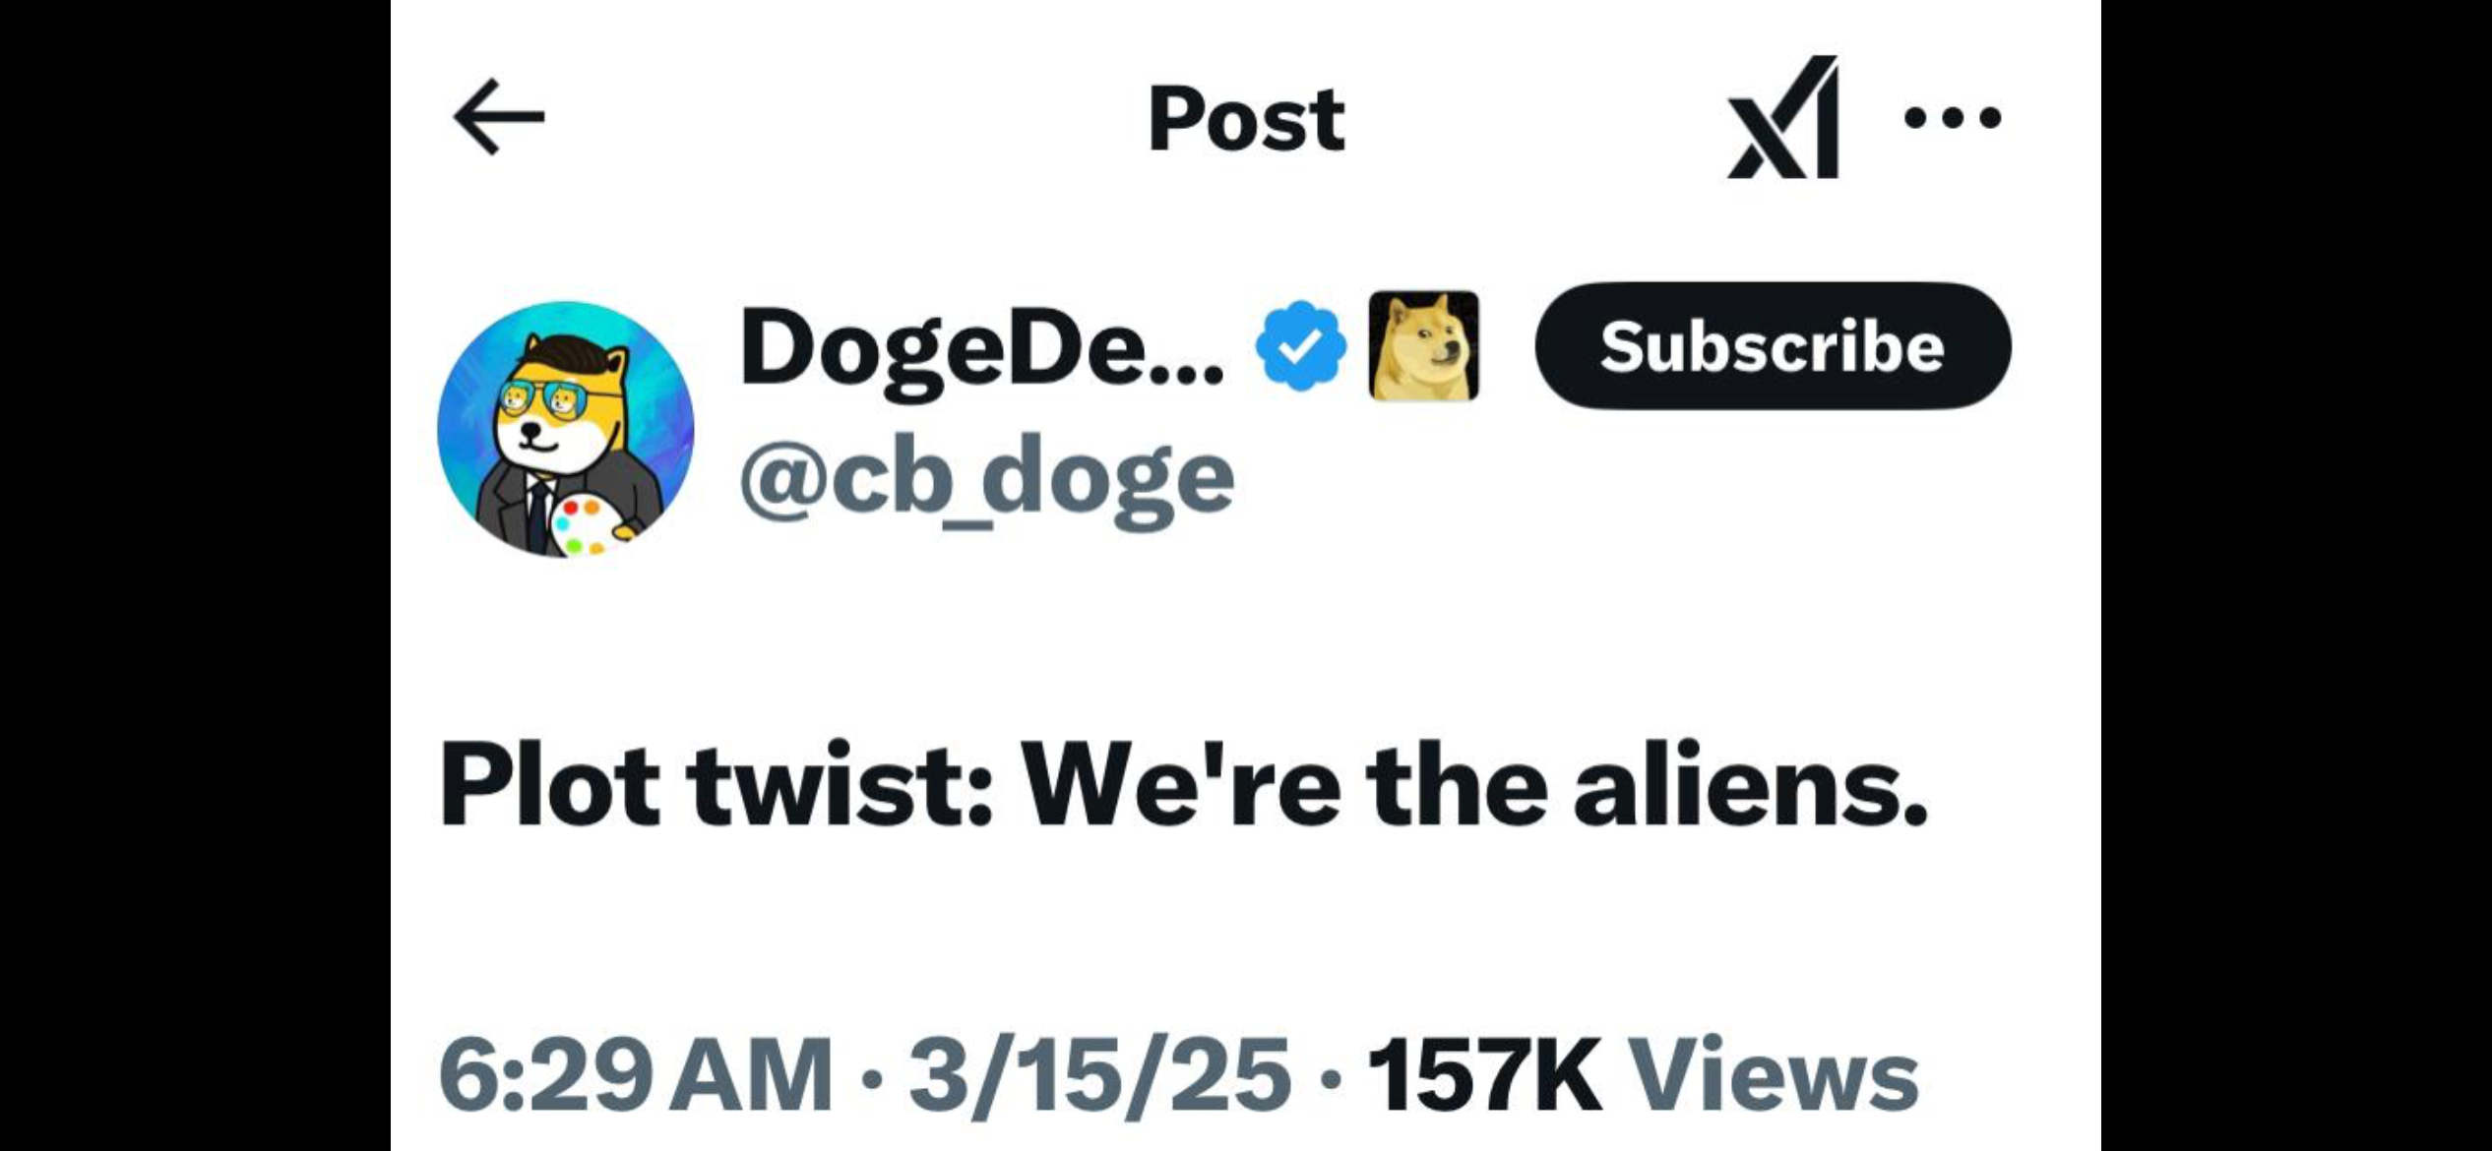Go back using the left arrow icon
Image resolution: width=2492 pixels, height=1151 pixels.
498,117
